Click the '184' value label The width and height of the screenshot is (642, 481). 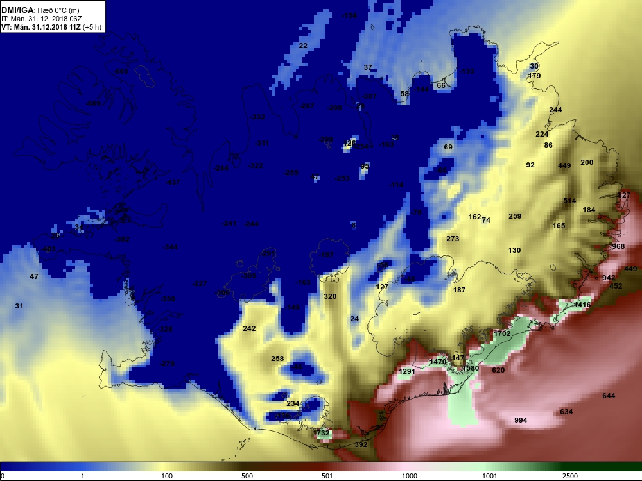[589, 210]
